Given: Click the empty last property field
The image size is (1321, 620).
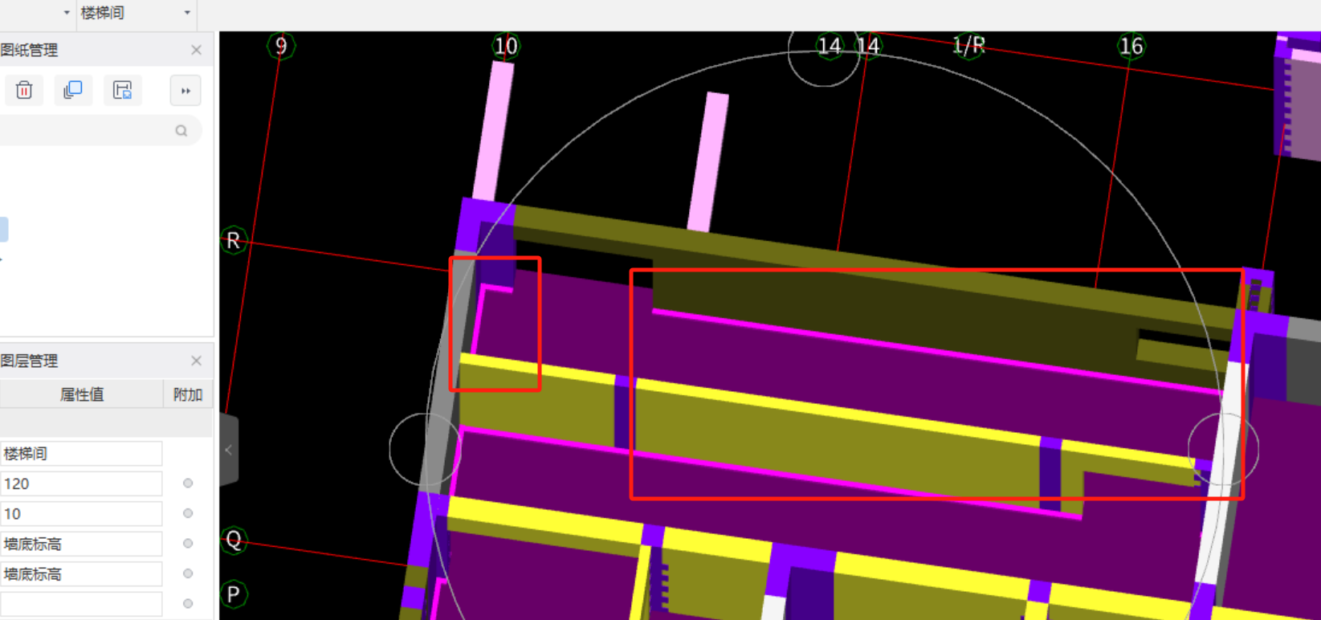Looking at the screenshot, I should [x=81, y=604].
